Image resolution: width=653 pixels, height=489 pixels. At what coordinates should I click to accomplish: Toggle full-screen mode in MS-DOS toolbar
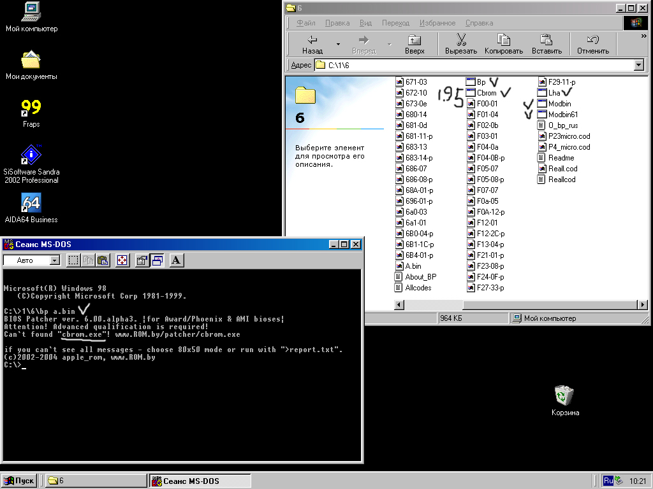coord(122,260)
